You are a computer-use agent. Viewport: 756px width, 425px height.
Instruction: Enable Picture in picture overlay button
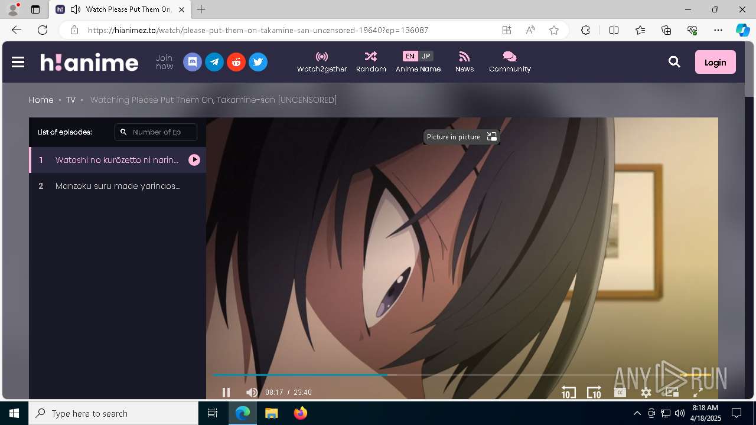click(462, 137)
